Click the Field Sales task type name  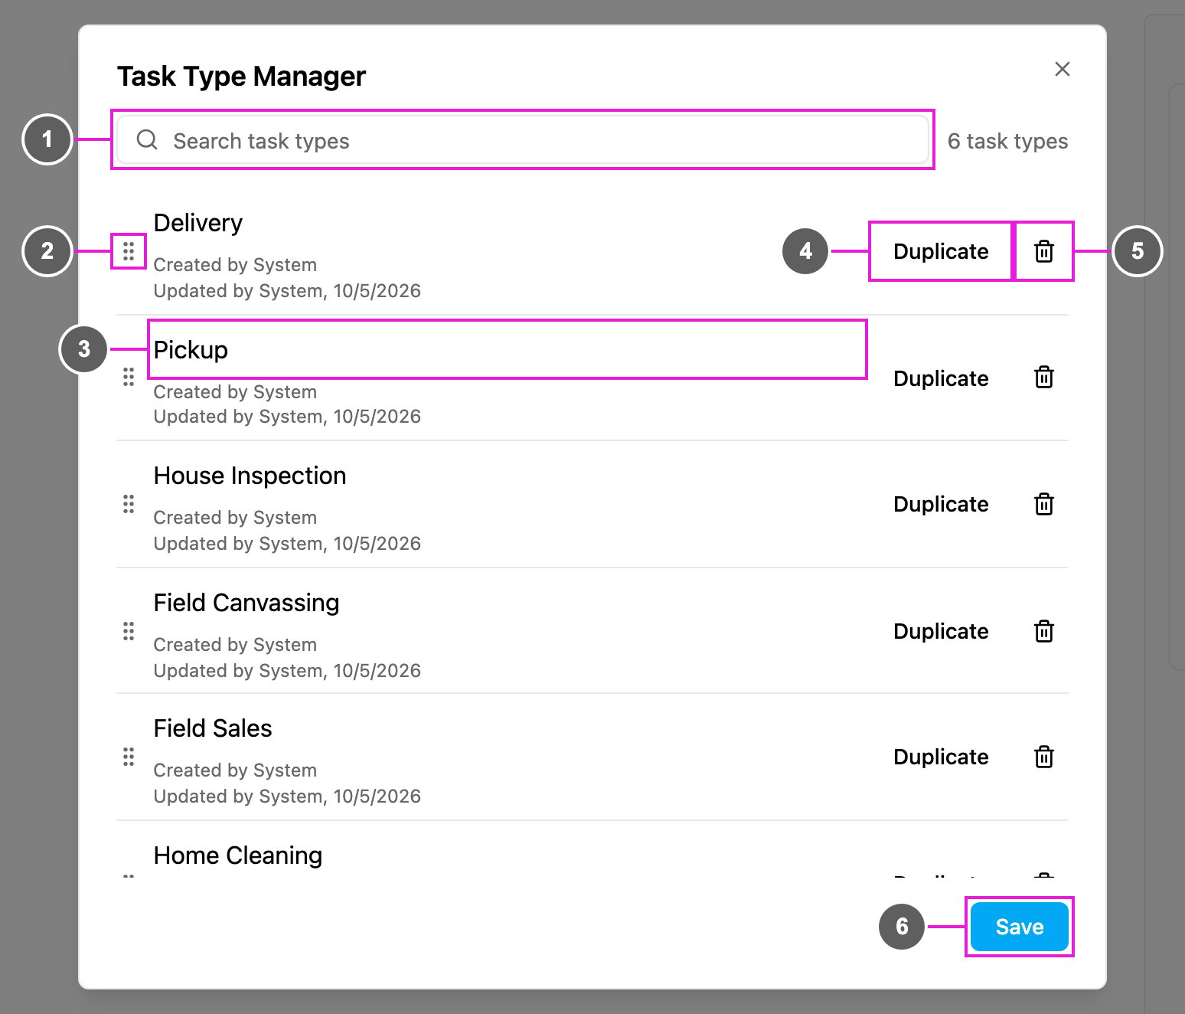click(213, 728)
